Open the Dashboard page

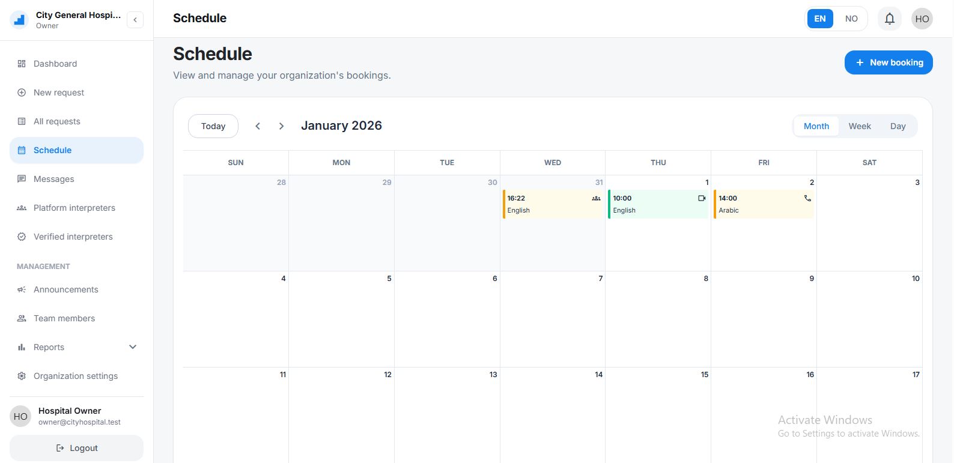coord(55,64)
